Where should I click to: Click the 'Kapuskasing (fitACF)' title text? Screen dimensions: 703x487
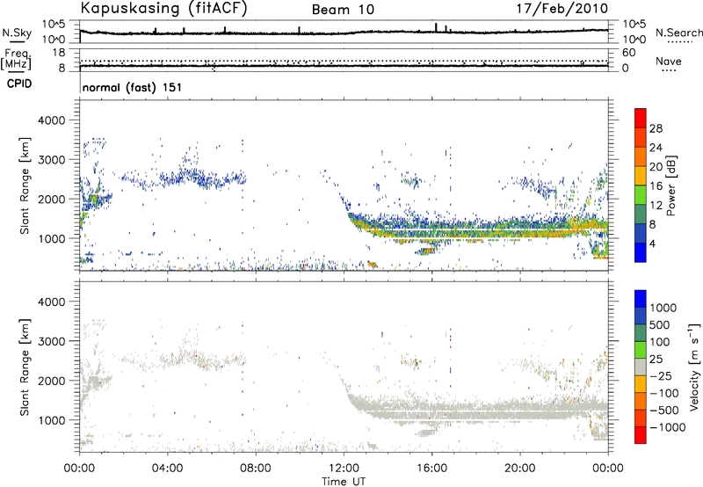(x=163, y=9)
